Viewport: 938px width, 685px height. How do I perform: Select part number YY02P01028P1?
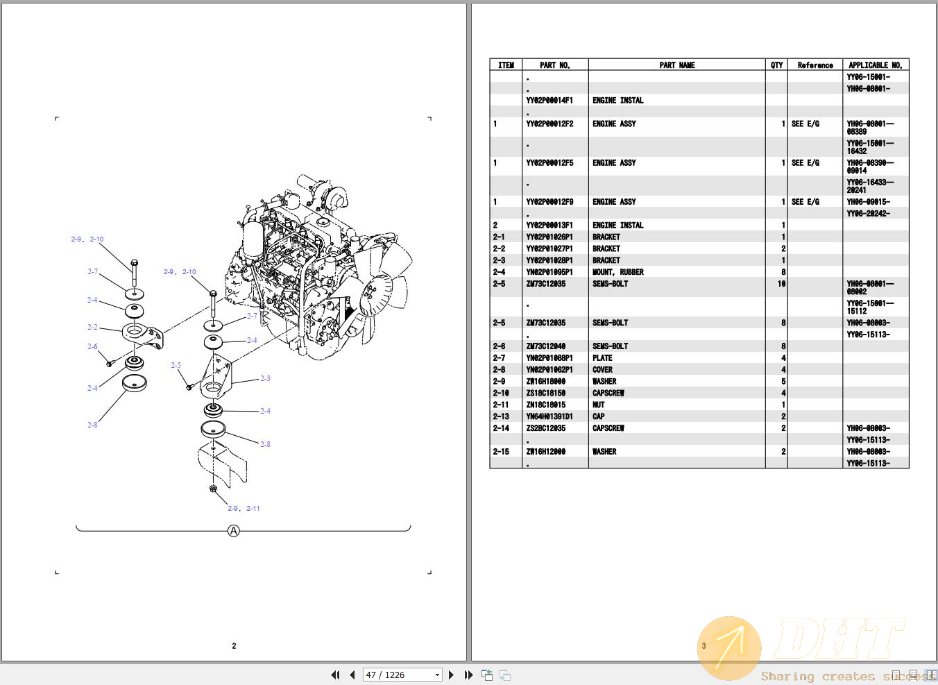(x=549, y=261)
